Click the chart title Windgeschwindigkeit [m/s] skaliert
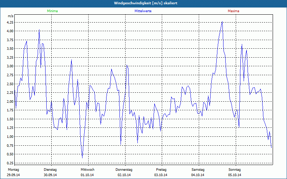287x179 pixels. [146, 3]
